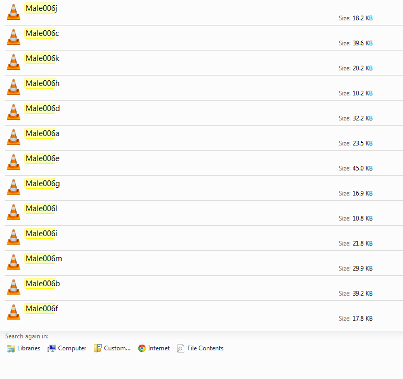
Task: Click the 'Search again in:' label
Action: pos(27,336)
